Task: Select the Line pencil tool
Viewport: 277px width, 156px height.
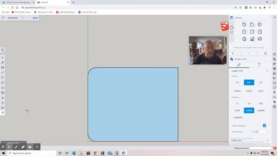Action: pos(3,72)
